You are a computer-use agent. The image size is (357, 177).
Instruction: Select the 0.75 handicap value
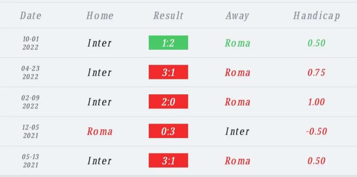pos(317,72)
